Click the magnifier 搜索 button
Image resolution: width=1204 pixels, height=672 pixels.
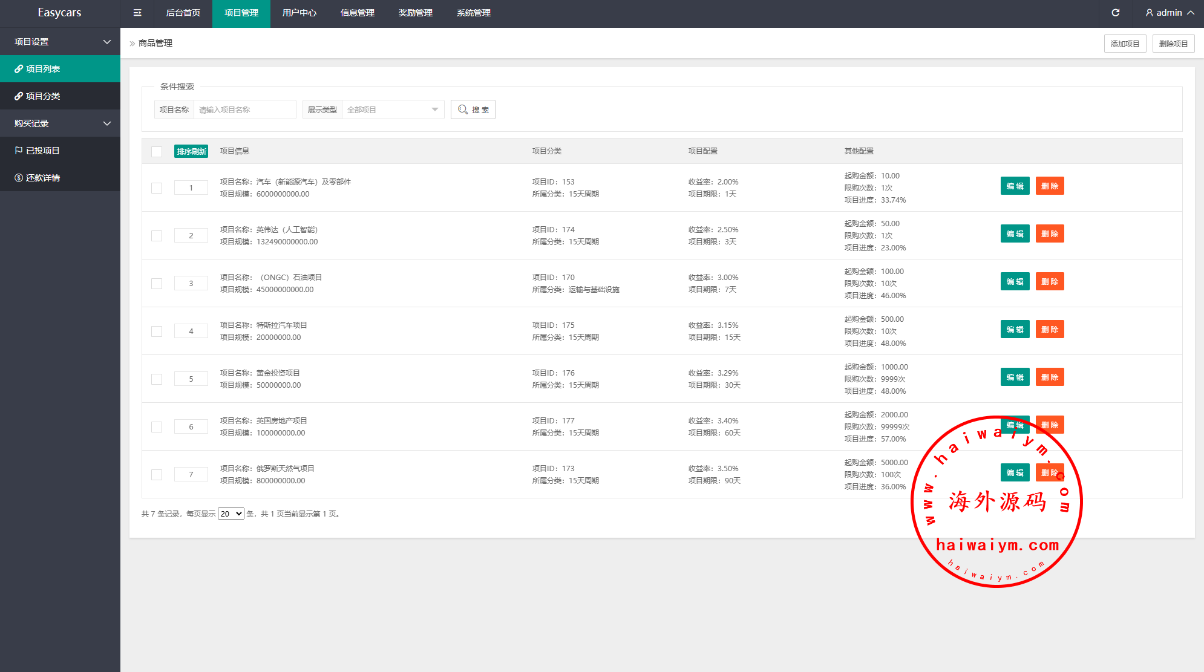click(473, 109)
